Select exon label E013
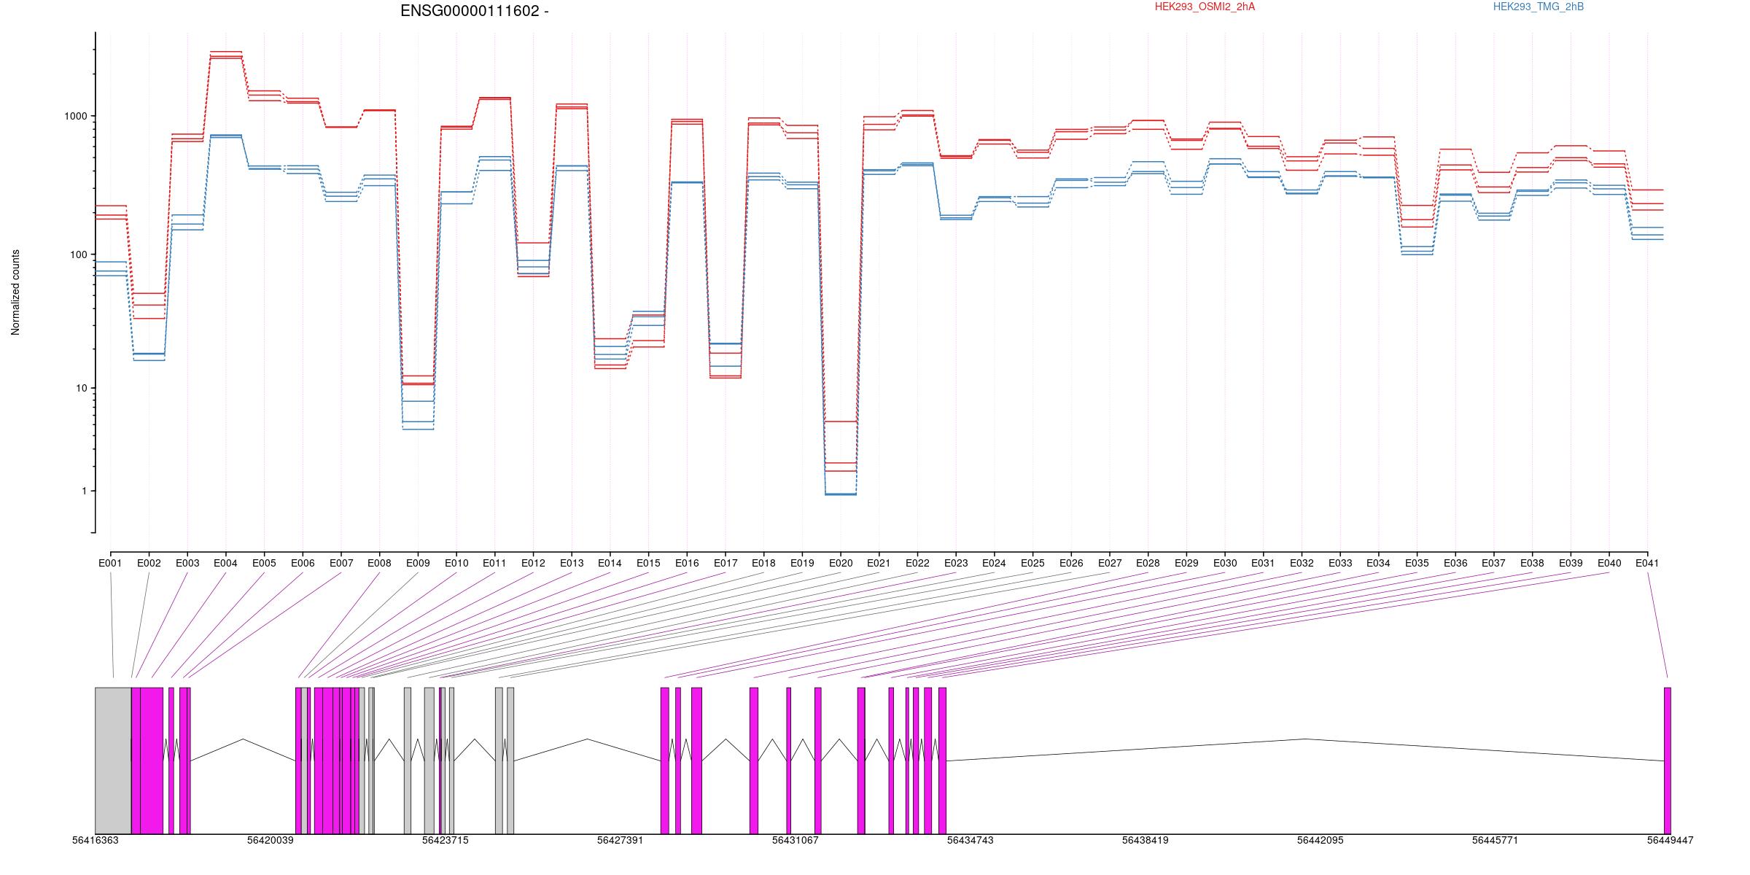Viewport: 1750px width, 875px height. 572,563
